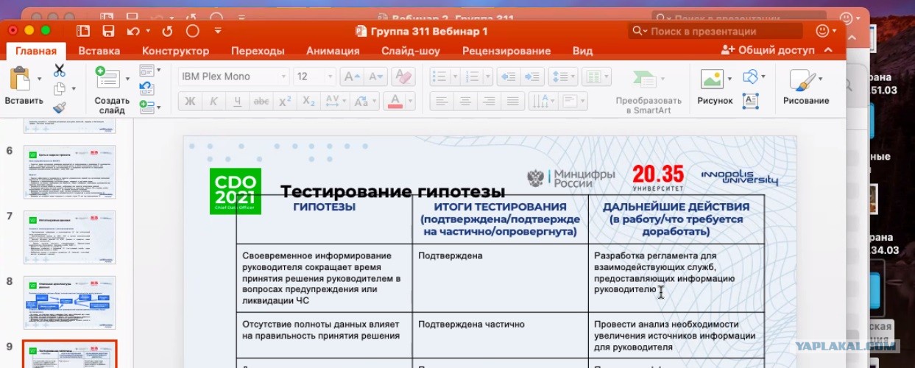This screenshot has height=368, width=915.
Task: Align text left
Action: coord(440,102)
